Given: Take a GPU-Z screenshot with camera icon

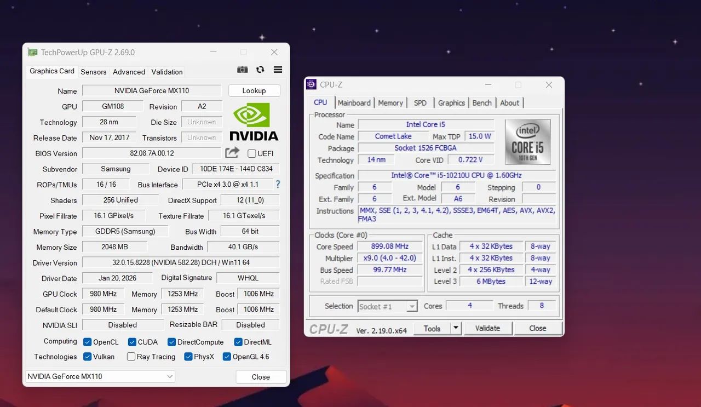Looking at the screenshot, I should pyautogui.click(x=242, y=70).
